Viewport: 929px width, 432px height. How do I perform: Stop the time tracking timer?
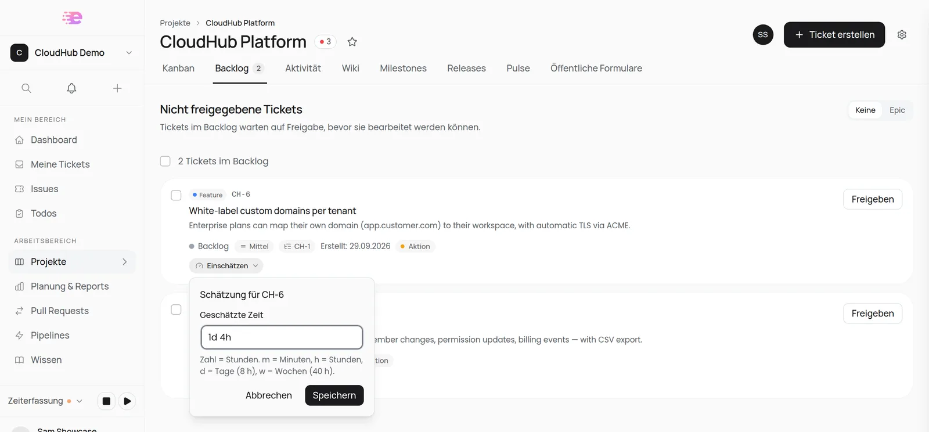tap(106, 401)
